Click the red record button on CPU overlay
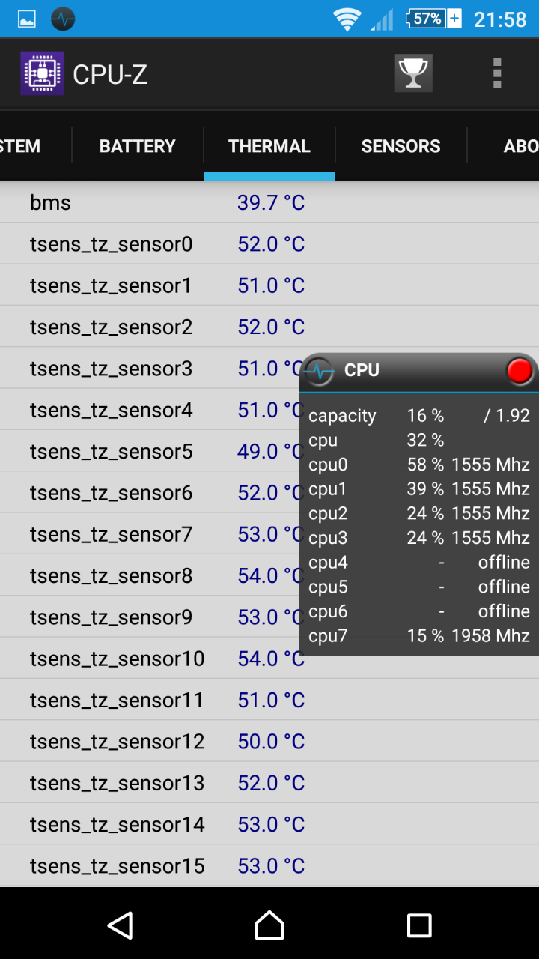The width and height of the screenshot is (539, 959). click(519, 370)
